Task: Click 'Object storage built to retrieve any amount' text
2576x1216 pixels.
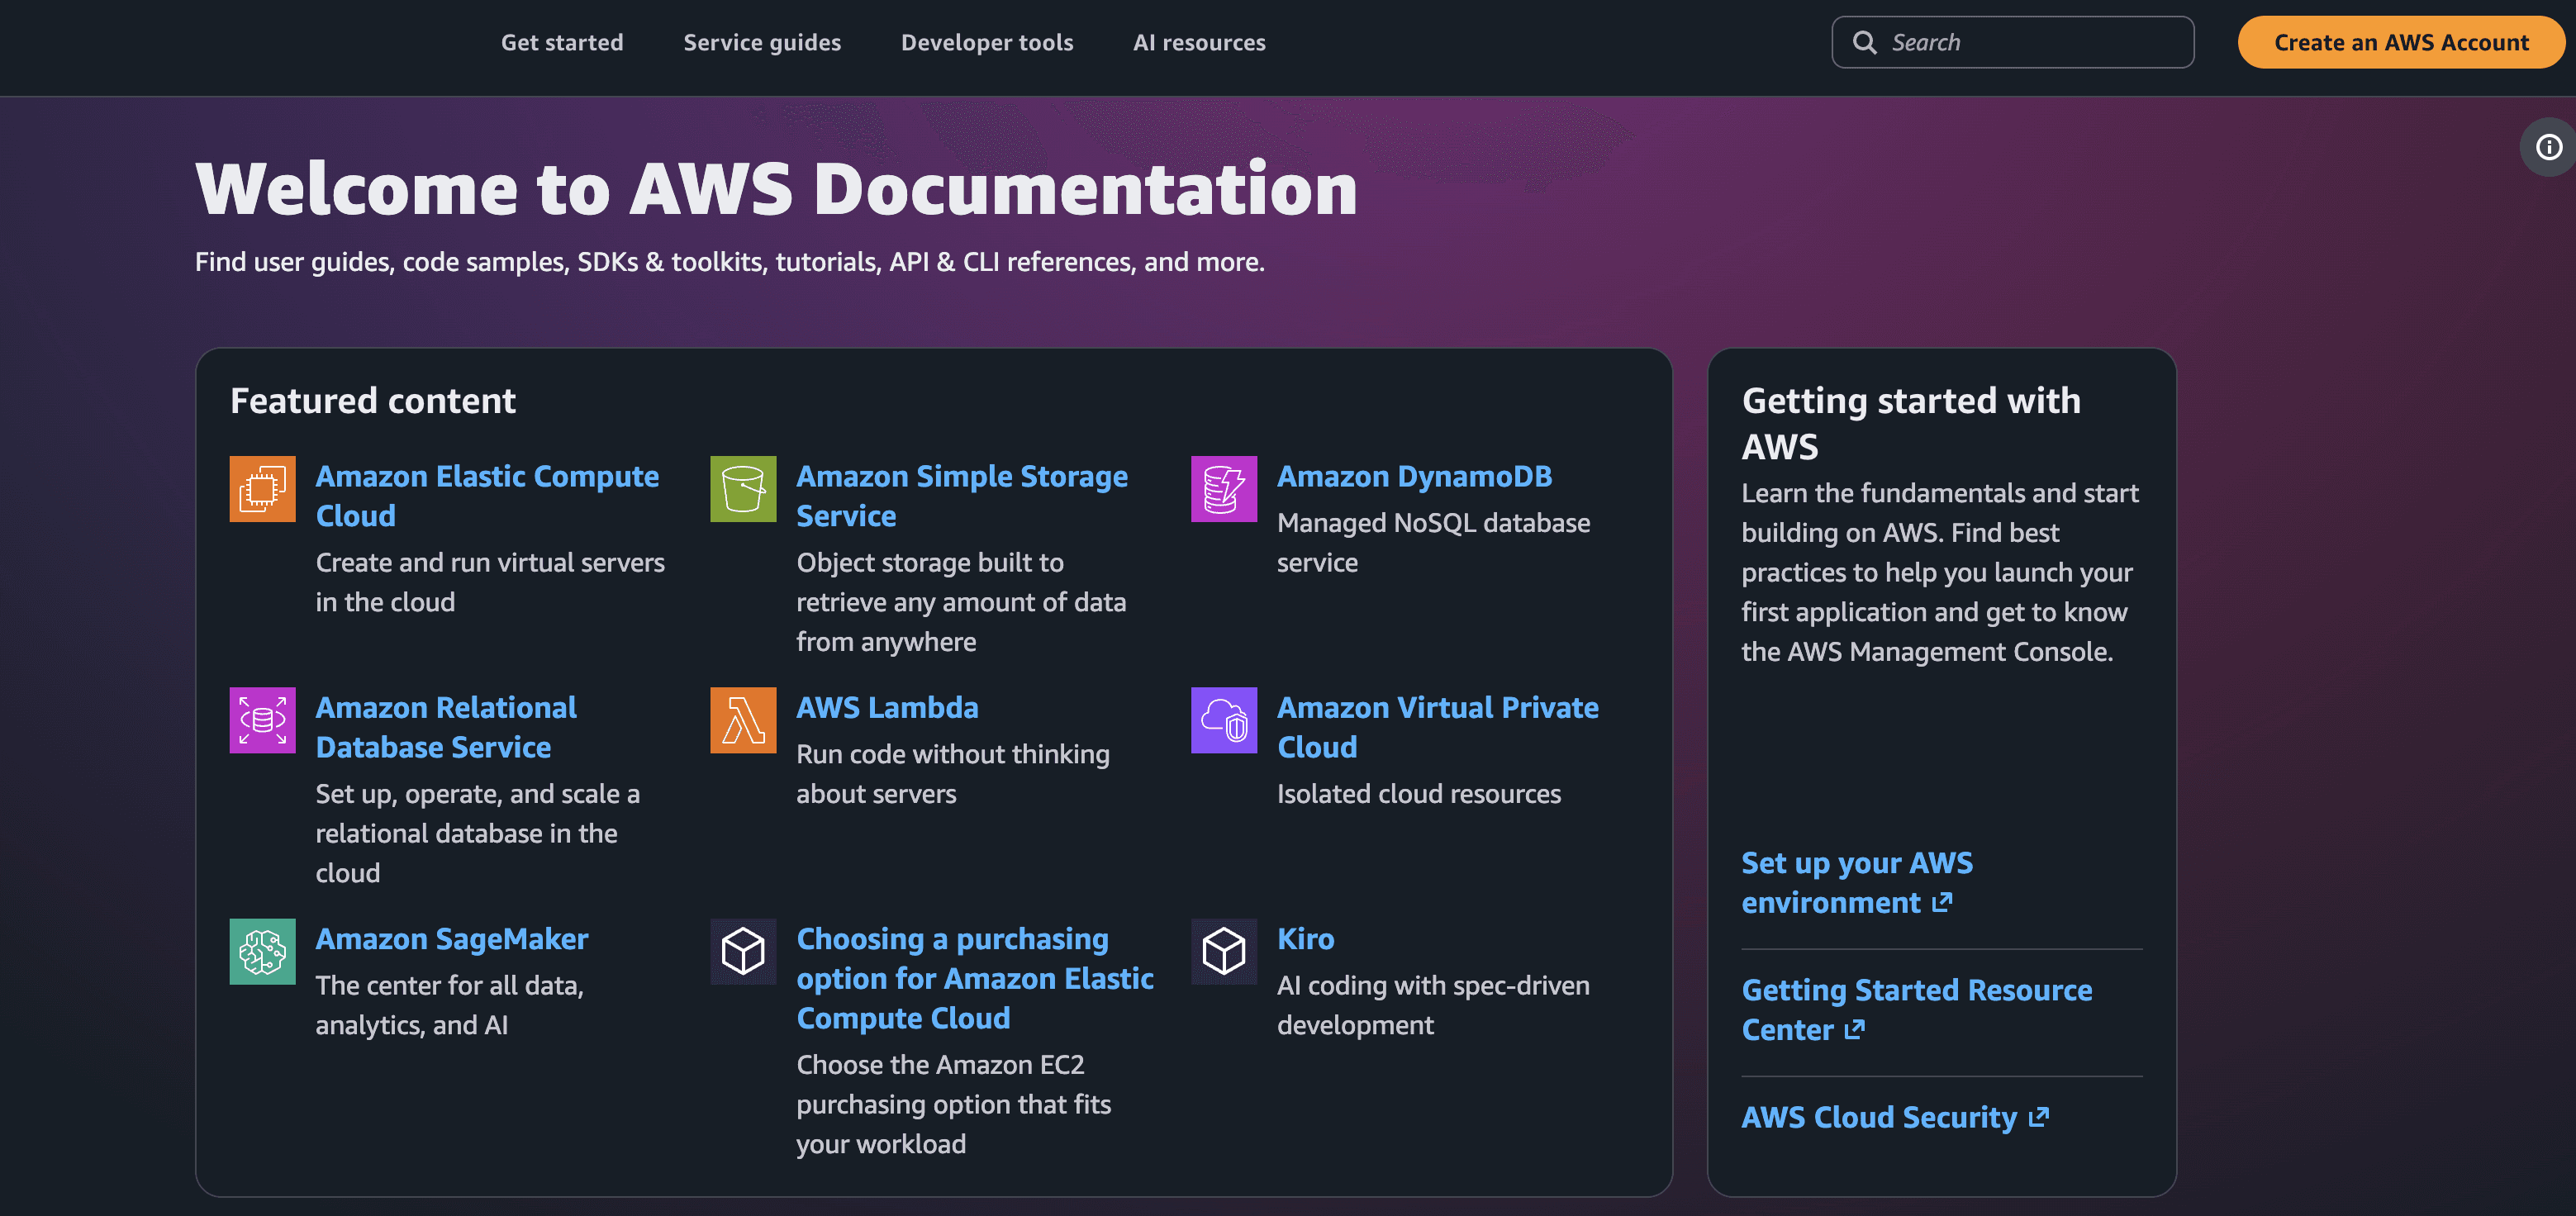Action: point(961,602)
